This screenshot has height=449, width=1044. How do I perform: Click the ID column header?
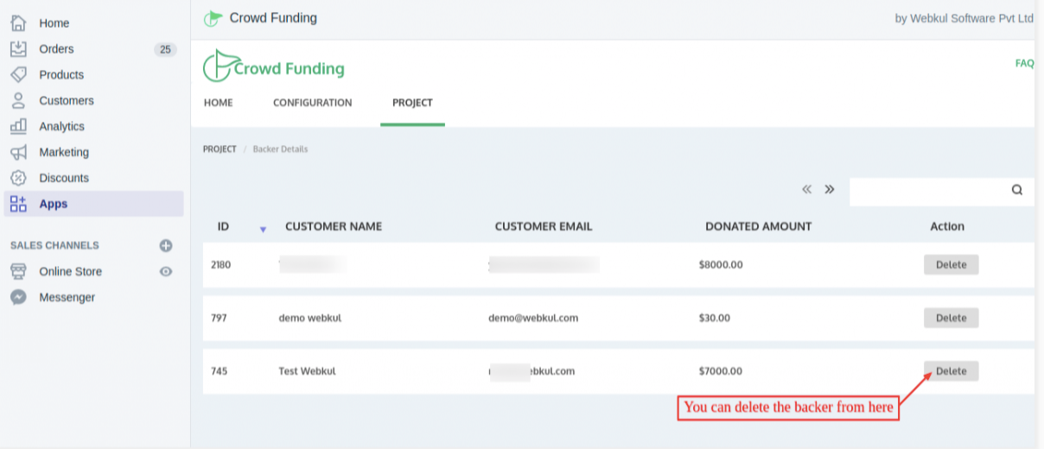click(x=223, y=226)
